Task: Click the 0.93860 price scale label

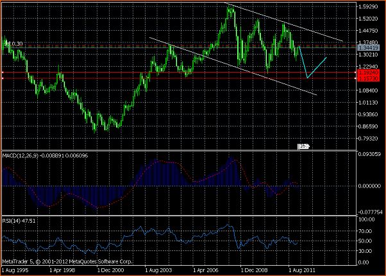Action: click(368, 114)
